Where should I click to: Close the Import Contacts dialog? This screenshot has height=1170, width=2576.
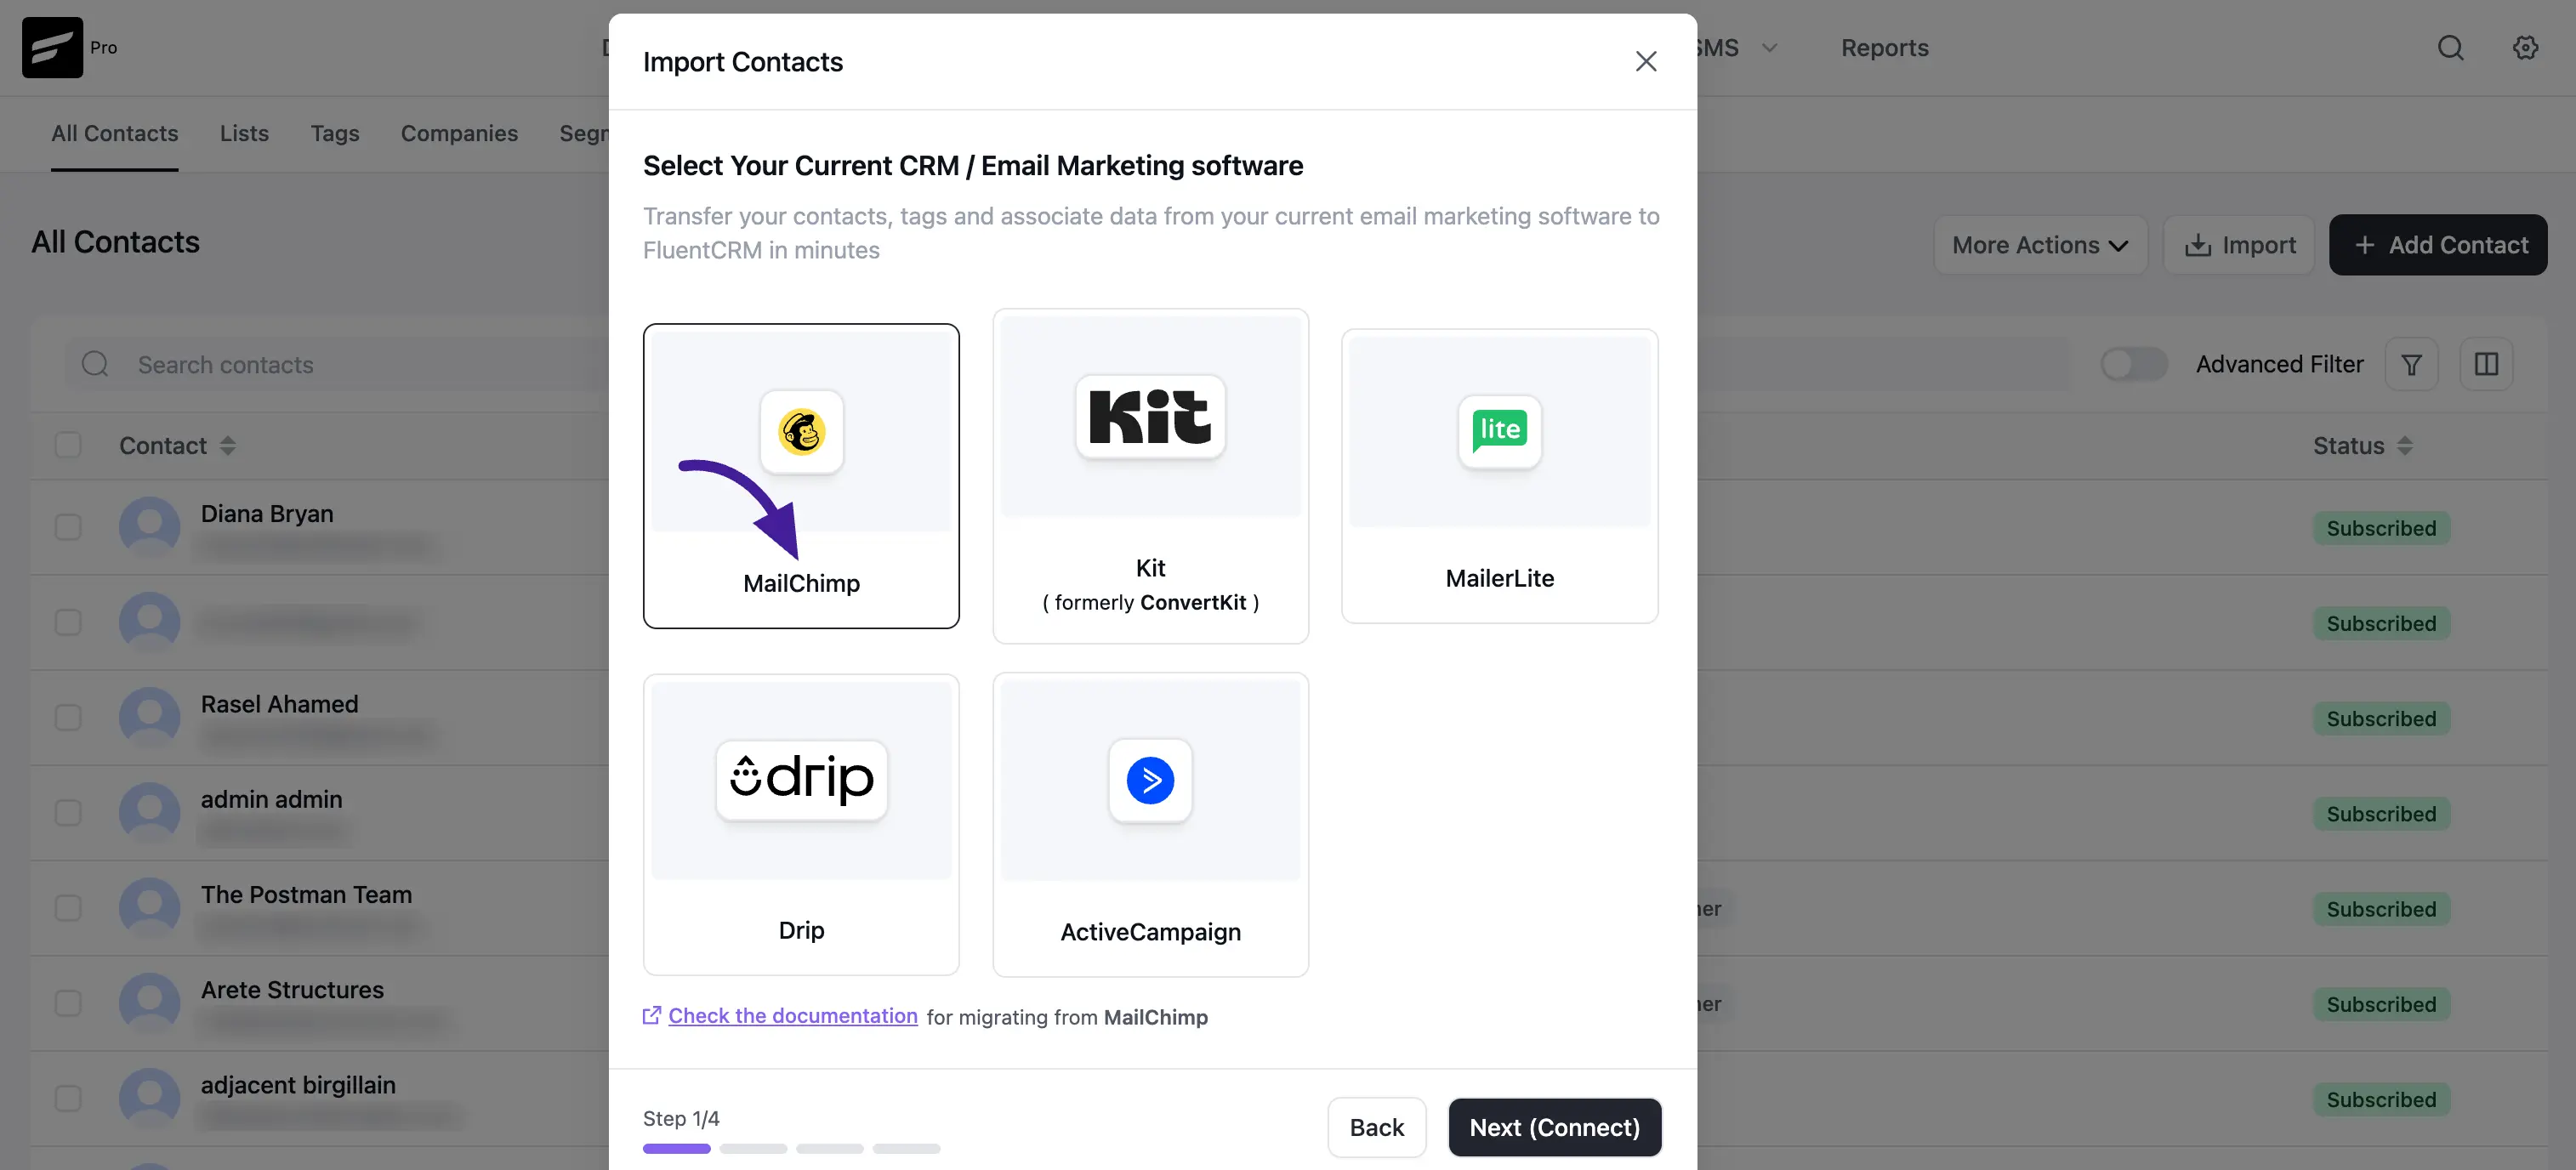pyautogui.click(x=1645, y=62)
